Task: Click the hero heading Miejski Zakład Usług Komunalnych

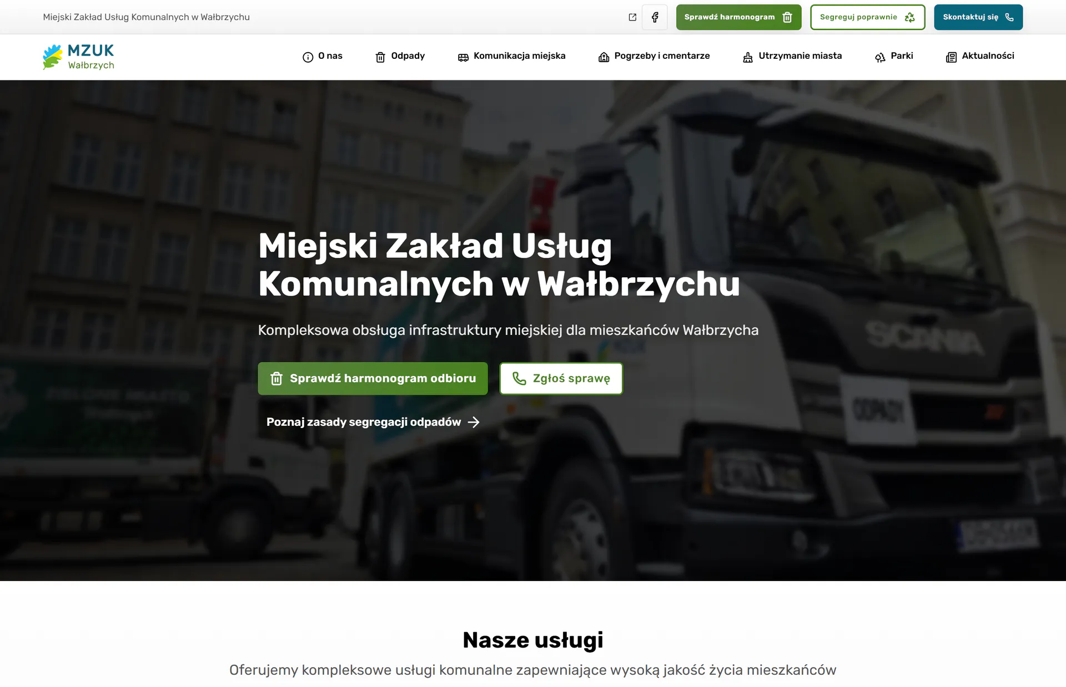Action: point(499,265)
